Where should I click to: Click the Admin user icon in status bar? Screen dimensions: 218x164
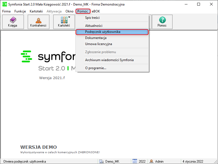[x=151, y=161]
